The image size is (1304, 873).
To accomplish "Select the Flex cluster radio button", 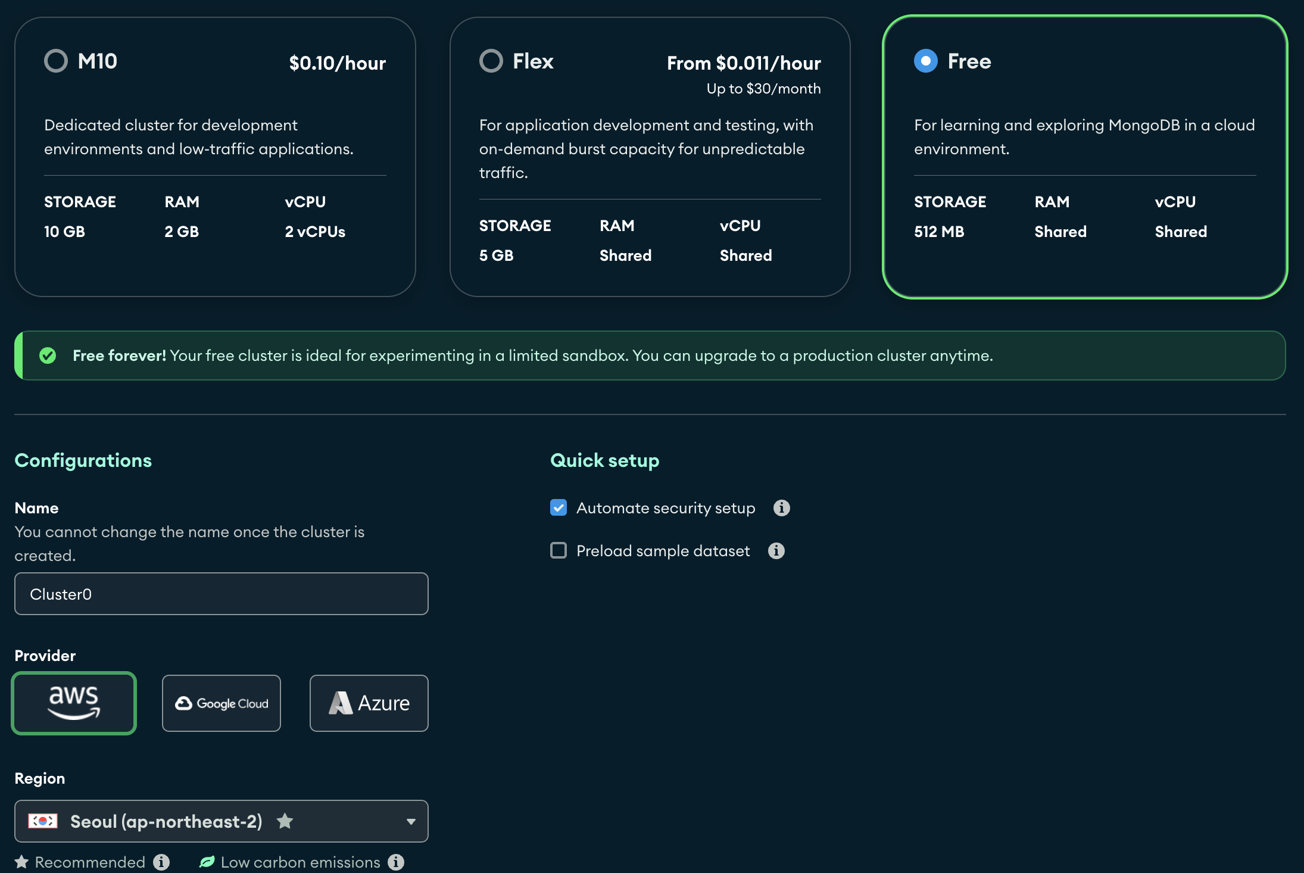I will click(x=491, y=61).
